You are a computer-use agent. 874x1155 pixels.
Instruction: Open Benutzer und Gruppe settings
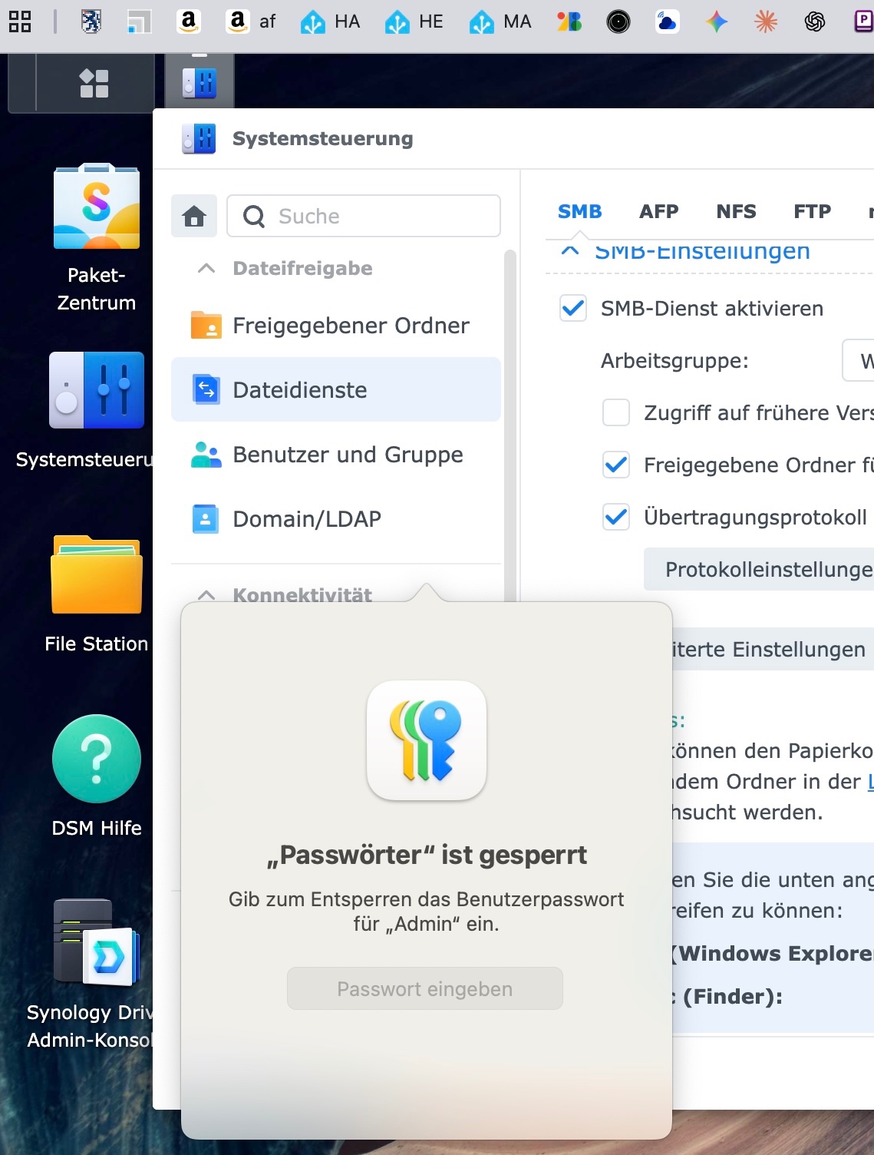tap(336, 455)
